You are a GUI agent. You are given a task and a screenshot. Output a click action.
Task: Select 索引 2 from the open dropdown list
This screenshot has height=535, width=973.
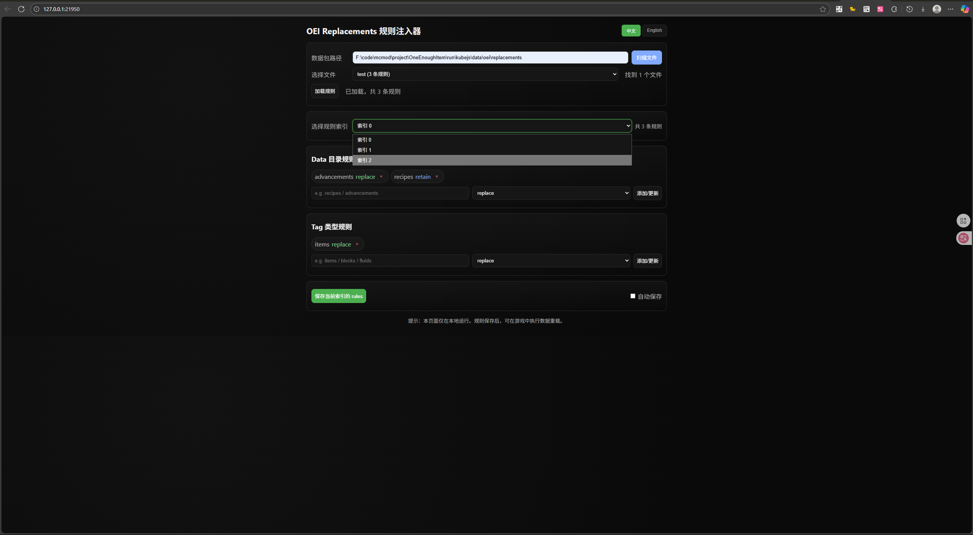pyautogui.click(x=492, y=160)
